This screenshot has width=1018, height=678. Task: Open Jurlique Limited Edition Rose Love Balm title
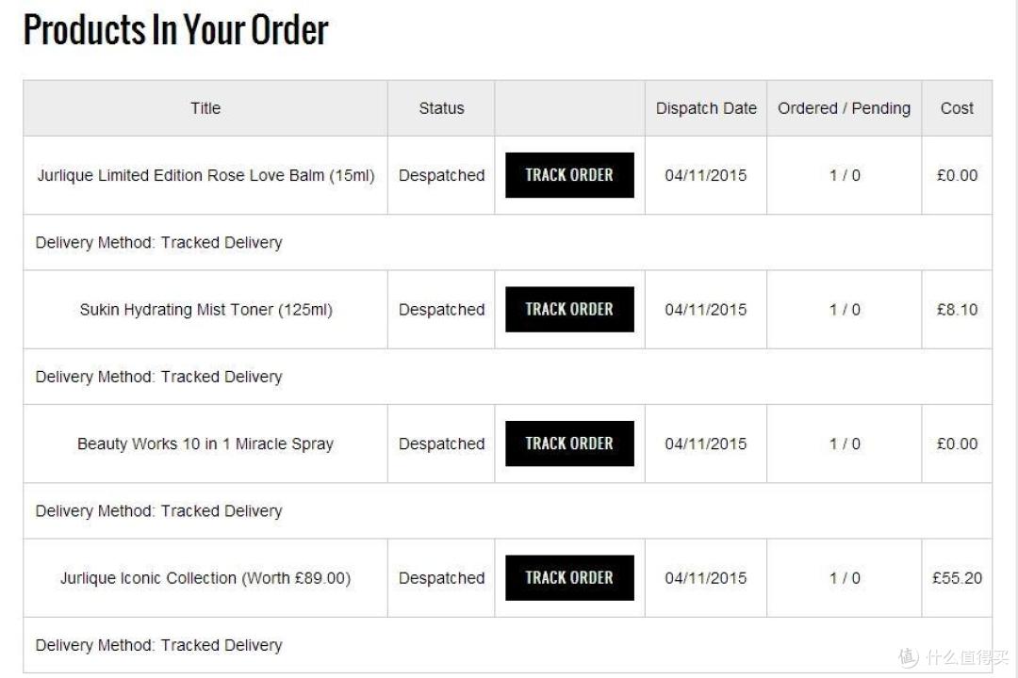[x=205, y=175]
